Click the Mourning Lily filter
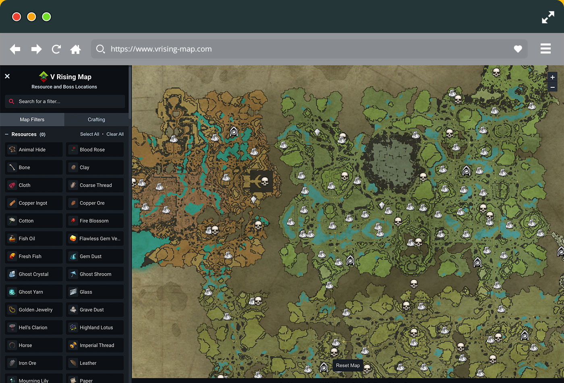The image size is (564, 383). pos(34,379)
